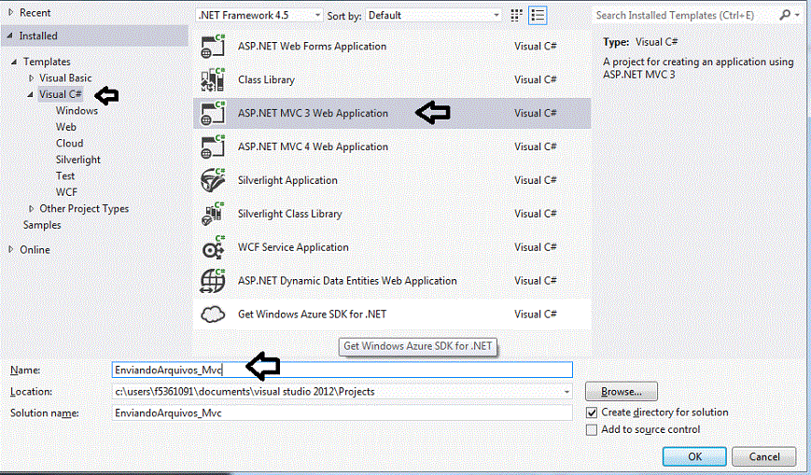Select ASP.NET Dynamic Data Entities Web Application text
The width and height of the screenshot is (811, 475).
point(347,281)
